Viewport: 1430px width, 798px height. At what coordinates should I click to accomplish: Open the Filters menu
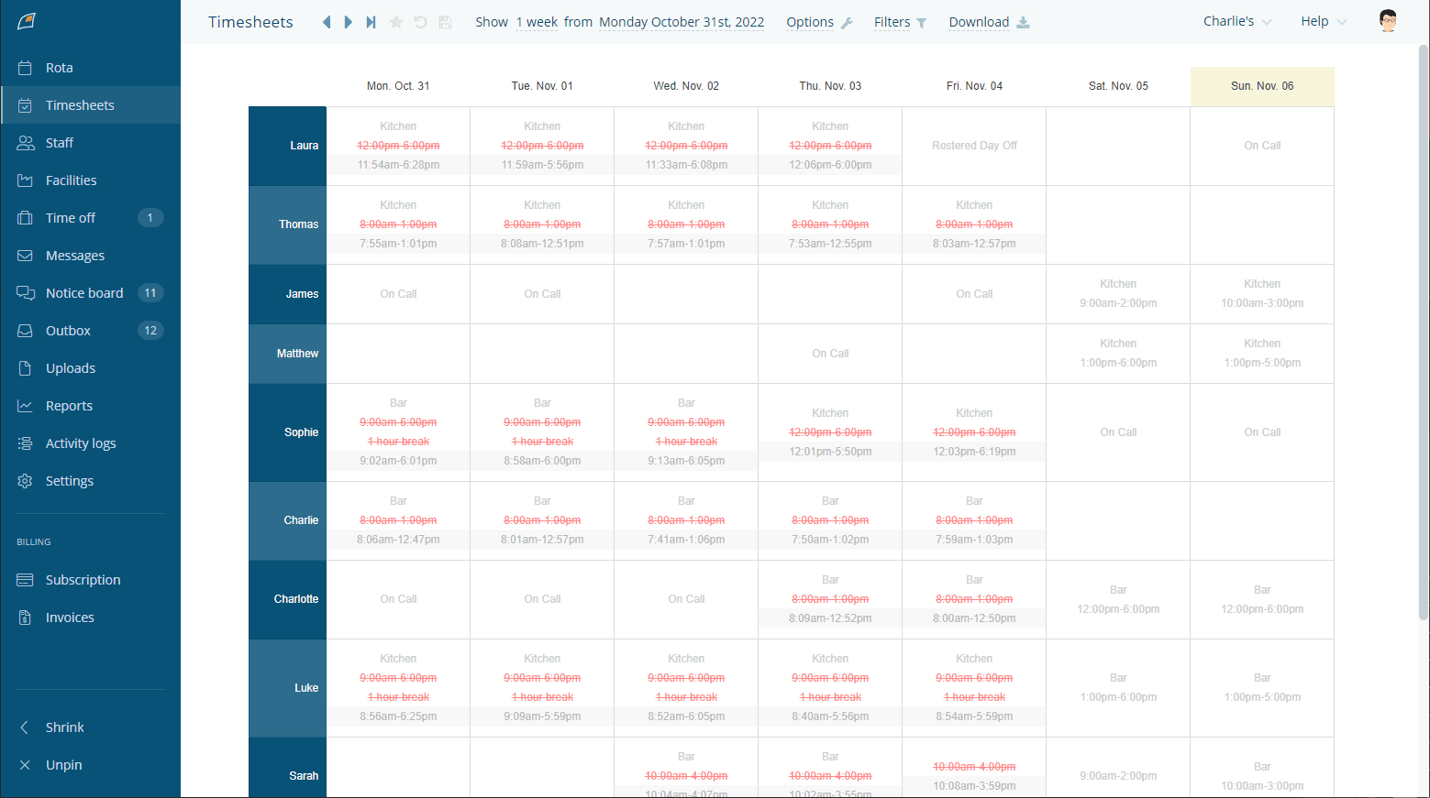click(900, 22)
